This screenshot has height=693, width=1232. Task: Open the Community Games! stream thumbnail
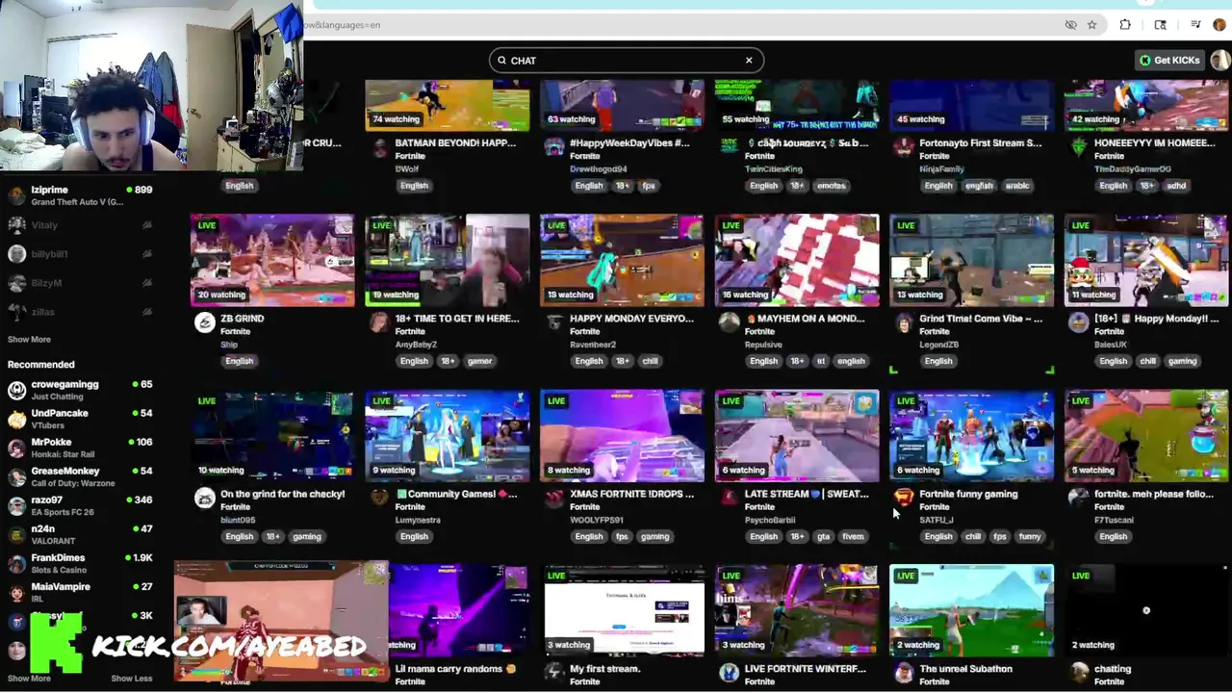click(448, 435)
